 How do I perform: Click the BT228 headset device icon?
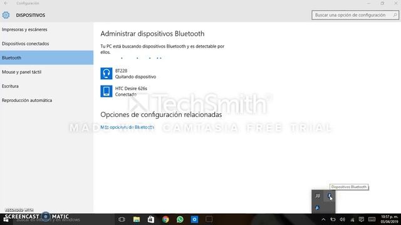point(106,74)
